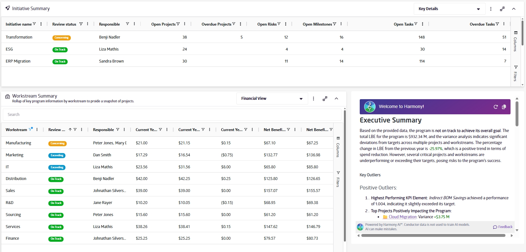Image resolution: width=526 pixels, height=252 pixels.
Task: Open the Cloud Migration project link
Action: 402,217
